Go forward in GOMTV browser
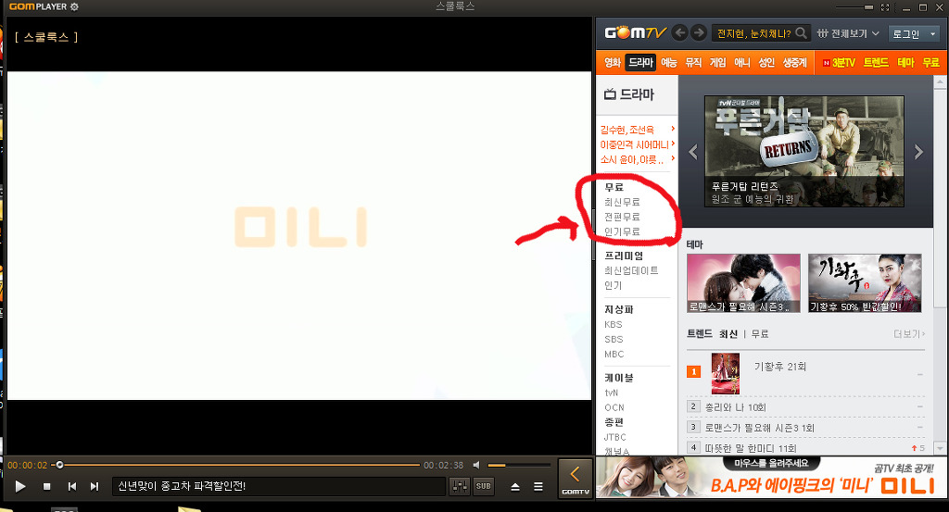This screenshot has height=512, width=949. [699, 32]
